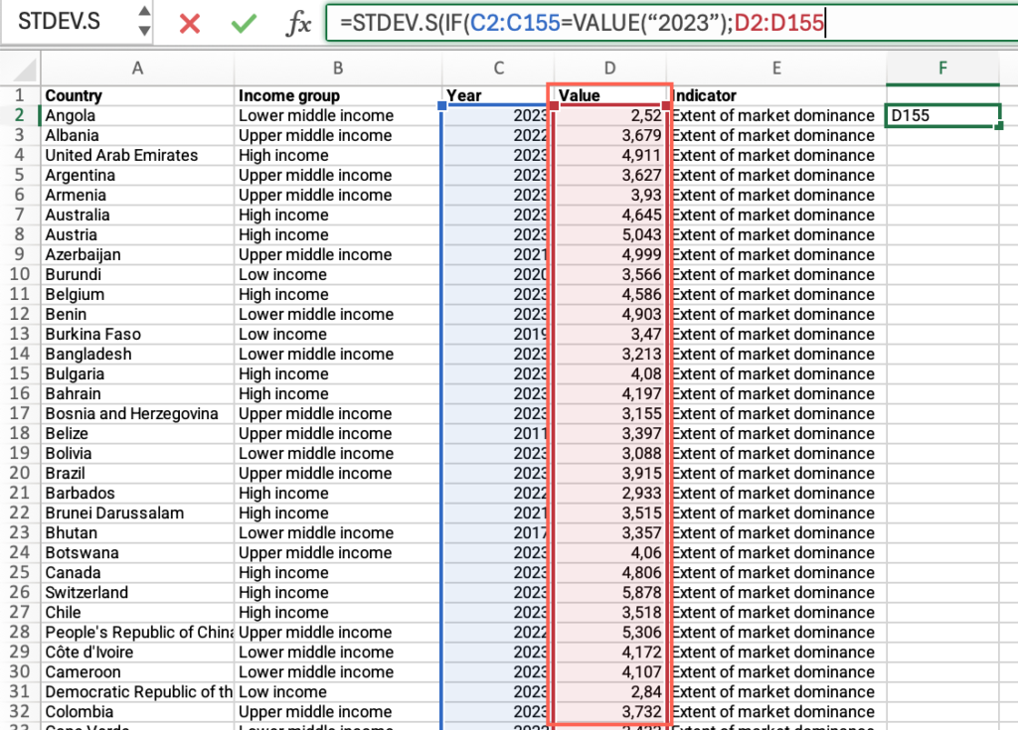Screen dimensions: 1018x730
Task: Click the Indicator header cell
Action: 776,95
